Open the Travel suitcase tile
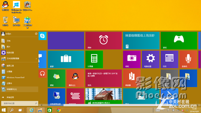 66,59
